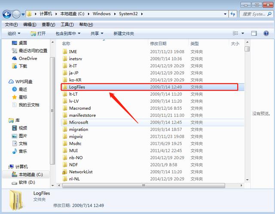Open the 视频 library
Image resolution: width=275 pixels, height=214 pixels.
point(19,128)
